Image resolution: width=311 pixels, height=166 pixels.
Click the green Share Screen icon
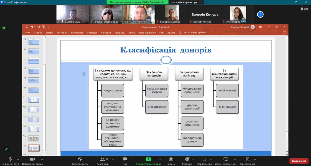(148, 159)
